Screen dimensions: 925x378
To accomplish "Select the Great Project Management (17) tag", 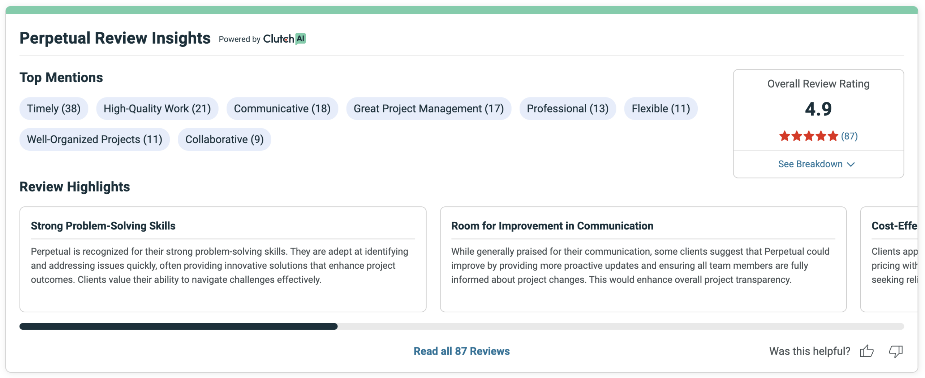I will 429,109.
